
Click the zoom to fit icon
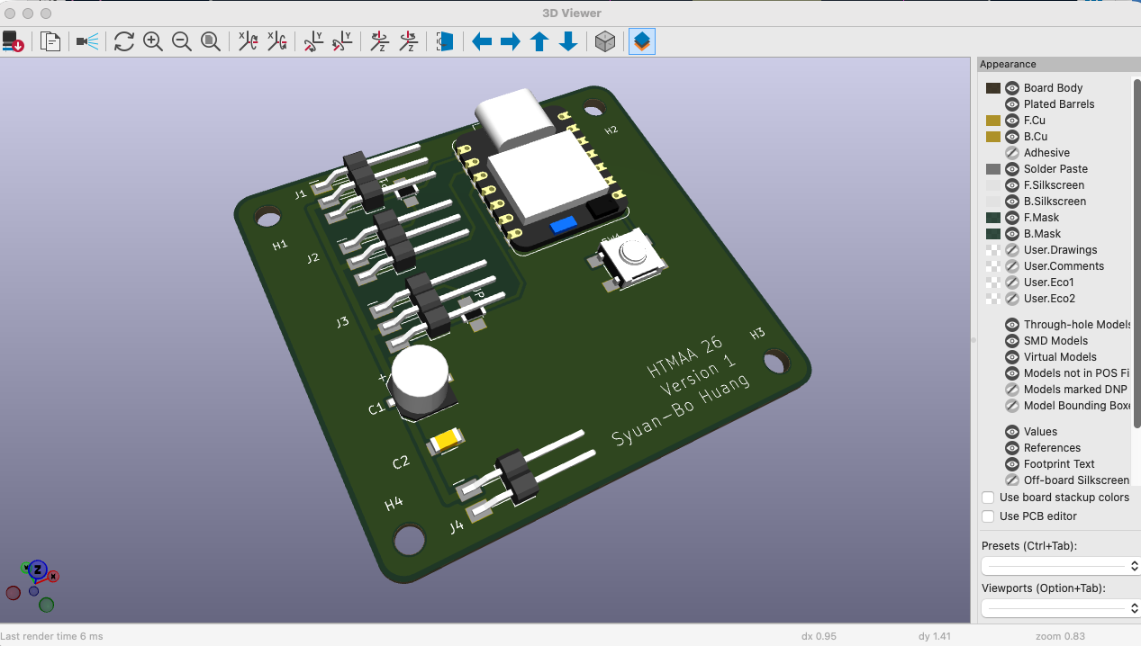211,41
